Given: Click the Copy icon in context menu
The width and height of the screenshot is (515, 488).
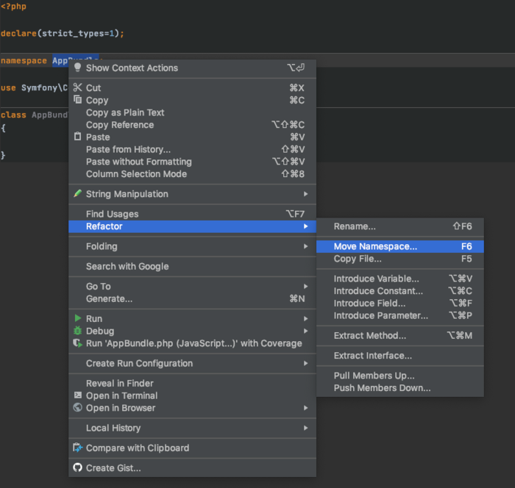Looking at the screenshot, I should [x=77, y=100].
